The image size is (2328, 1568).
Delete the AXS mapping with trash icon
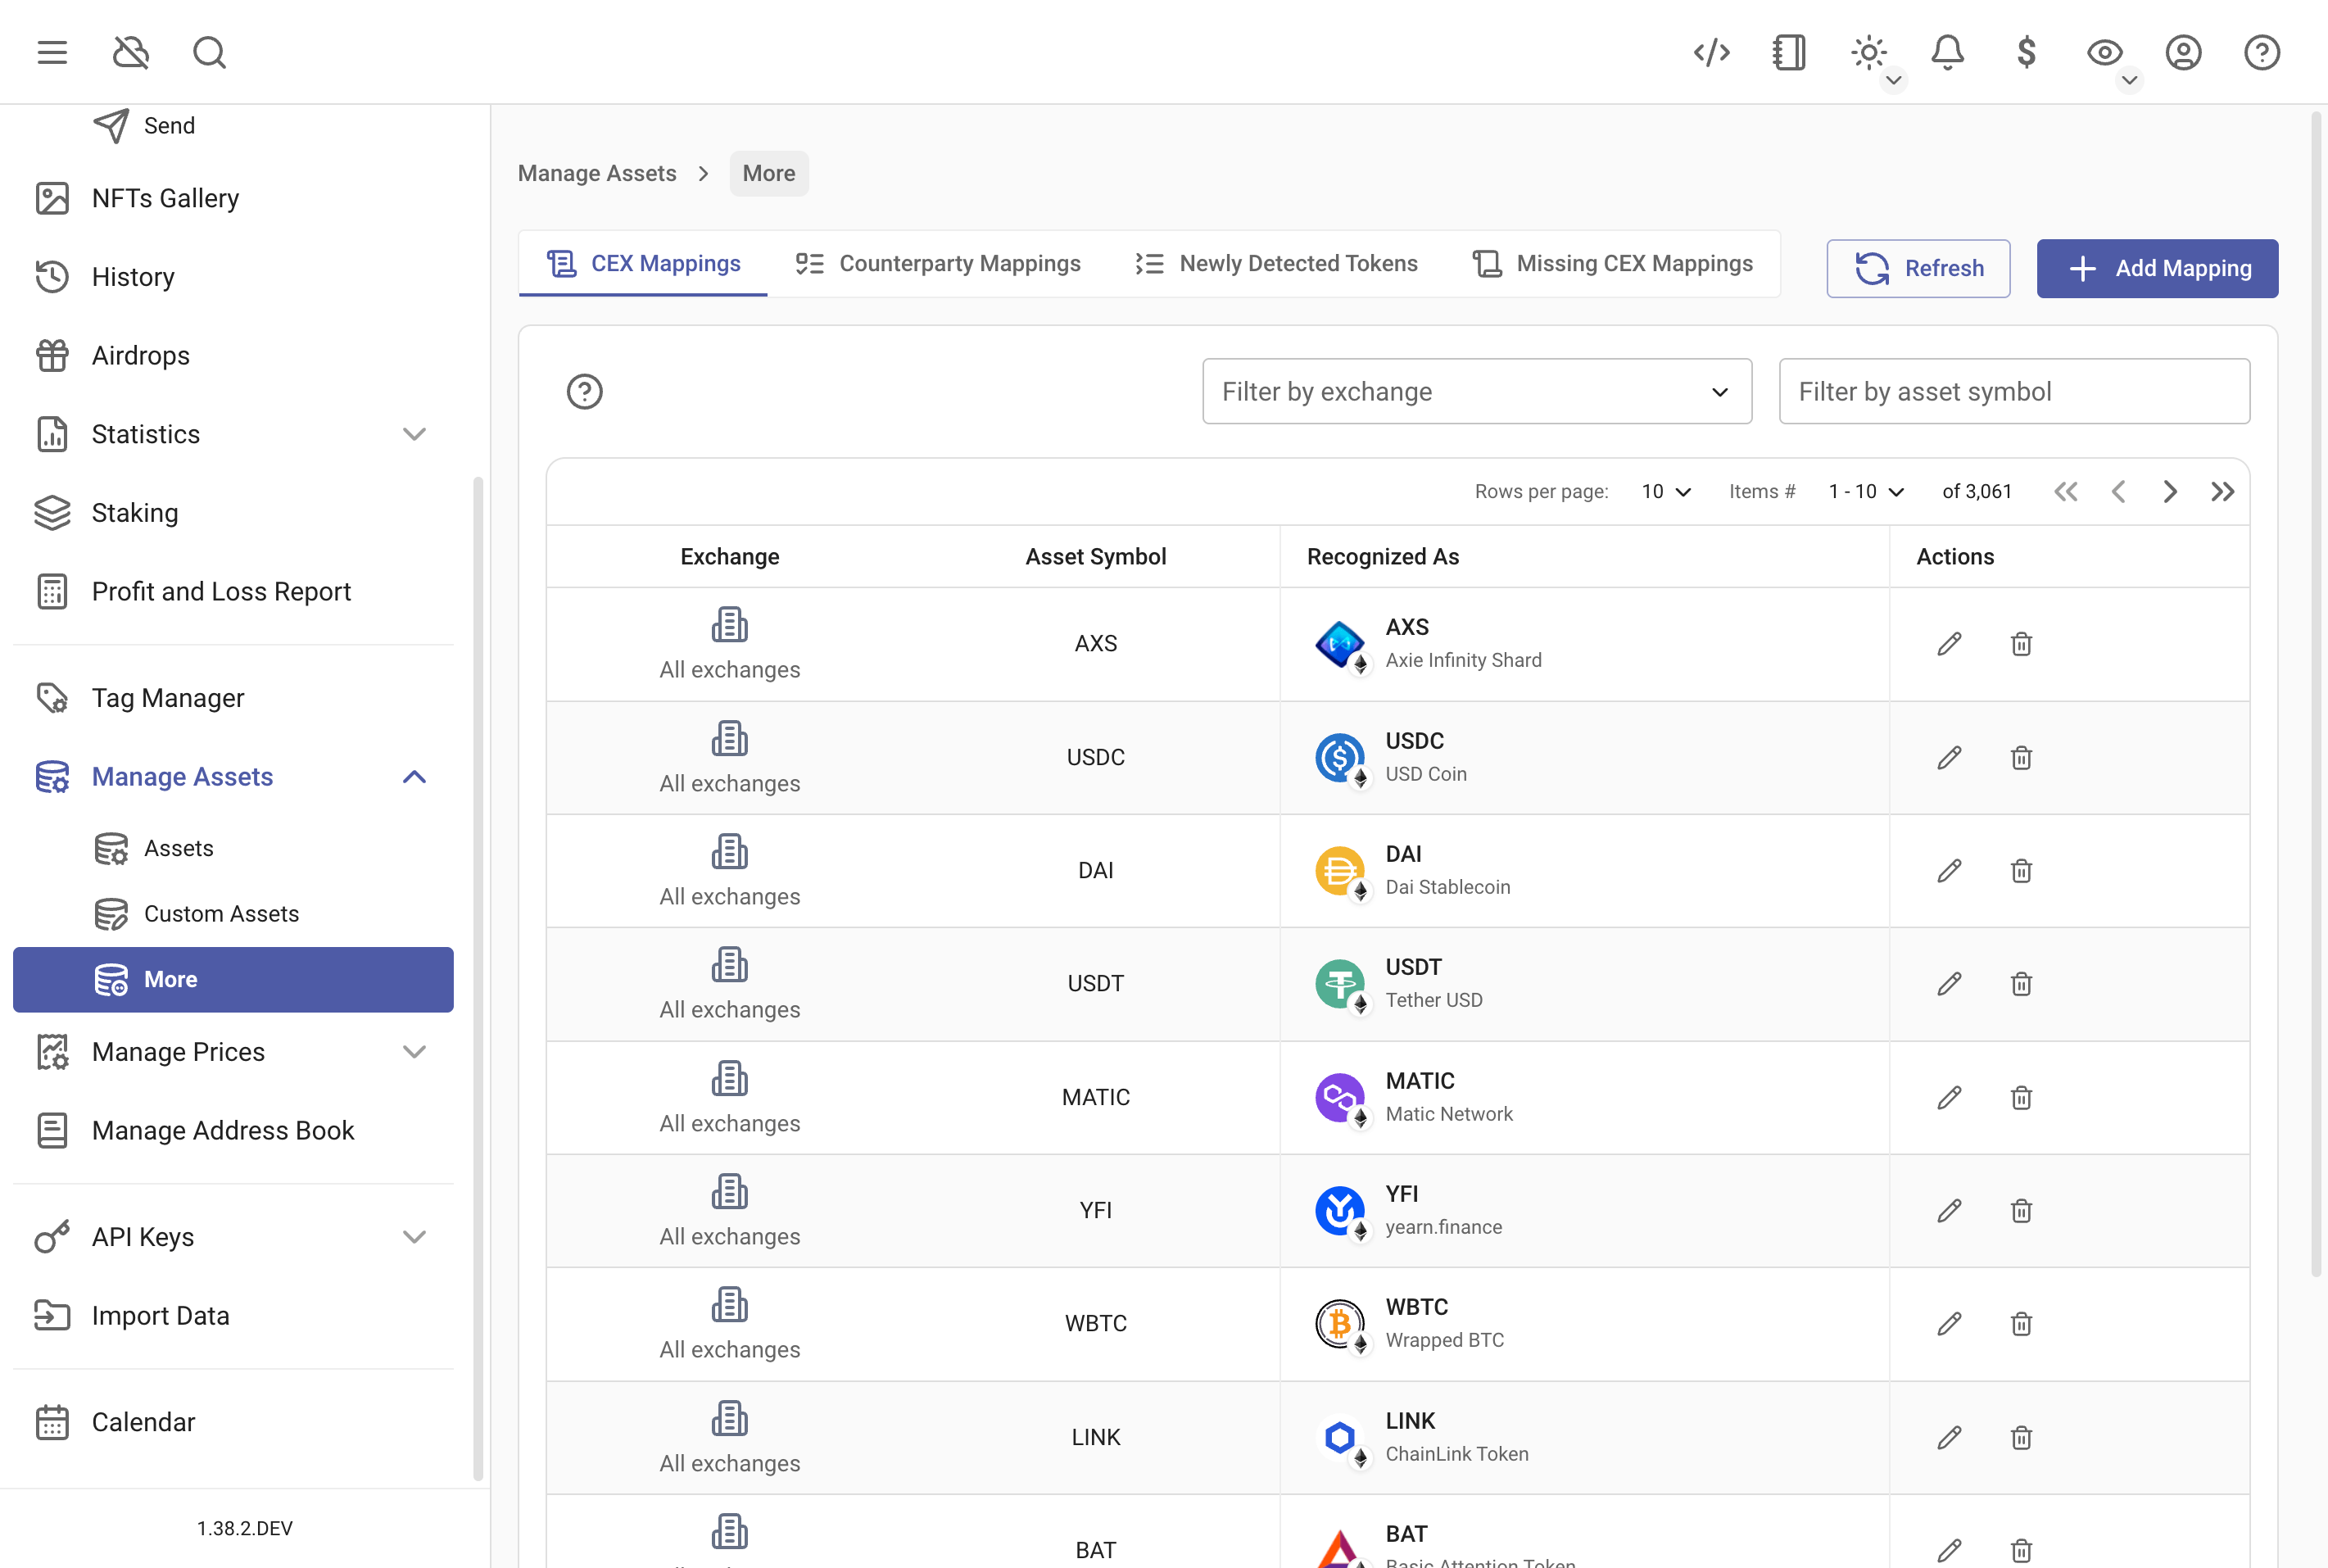2021,643
